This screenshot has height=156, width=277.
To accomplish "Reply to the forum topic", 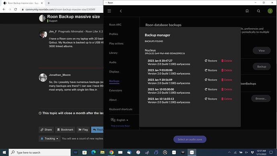I will pyautogui.click(x=97, y=129).
